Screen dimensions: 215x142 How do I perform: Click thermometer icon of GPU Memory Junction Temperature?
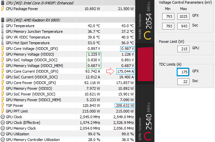pos(3,31)
